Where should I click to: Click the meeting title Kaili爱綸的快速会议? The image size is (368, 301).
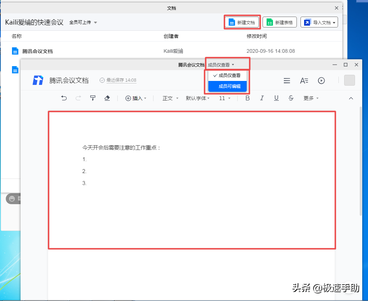pos(34,22)
